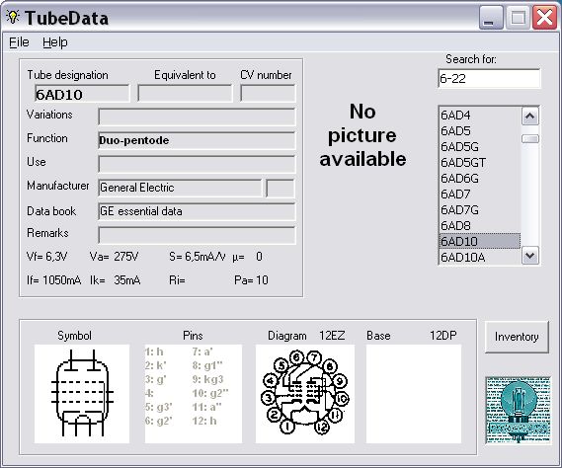
Task: Open the Help menu
Action: click(55, 42)
